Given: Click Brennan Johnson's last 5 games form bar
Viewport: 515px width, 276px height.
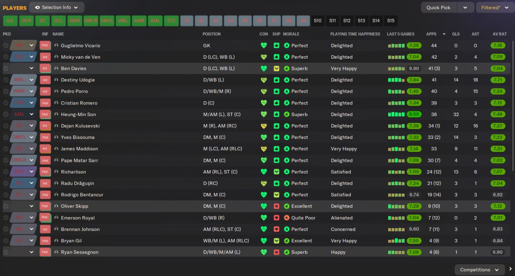Looking at the screenshot, I should coord(396,229).
